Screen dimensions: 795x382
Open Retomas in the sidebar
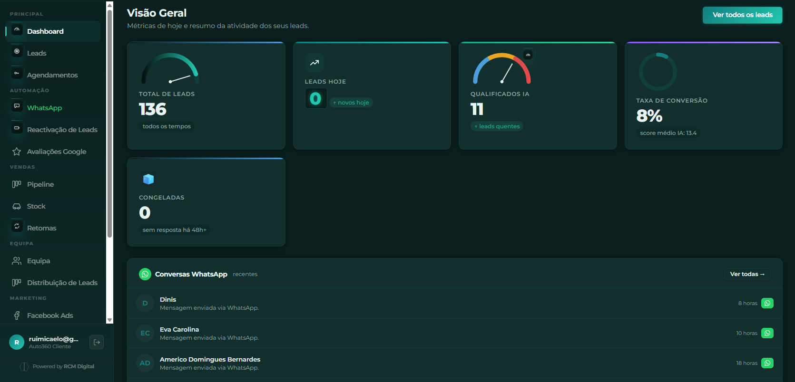pyautogui.click(x=53, y=228)
